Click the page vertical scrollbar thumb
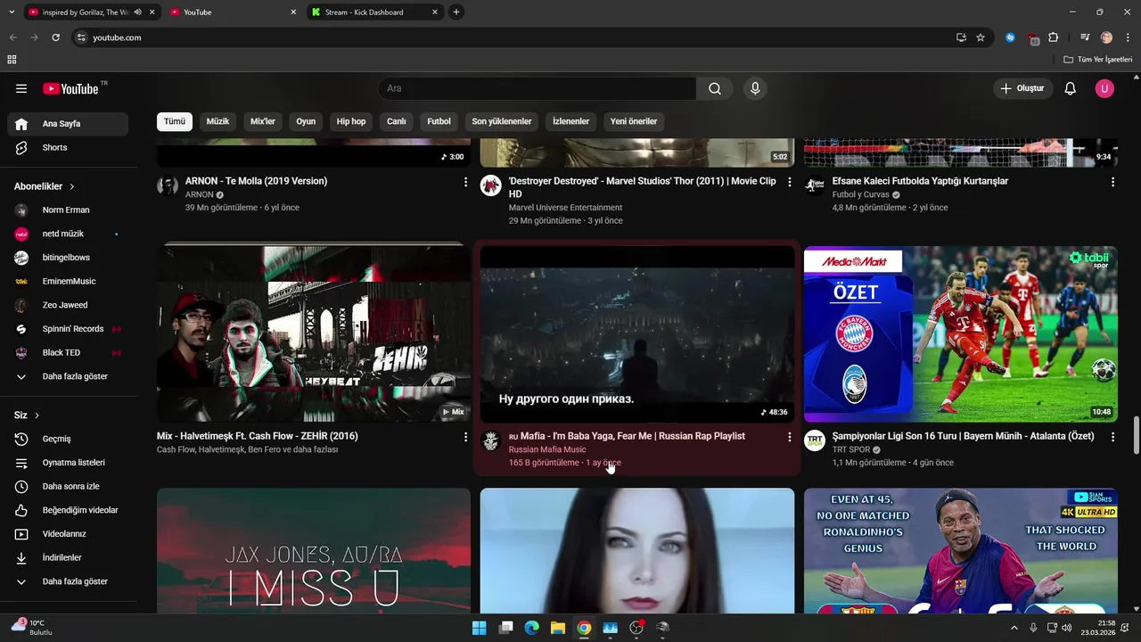Image resolution: width=1141 pixels, height=642 pixels. click(x=1136, y=434)
